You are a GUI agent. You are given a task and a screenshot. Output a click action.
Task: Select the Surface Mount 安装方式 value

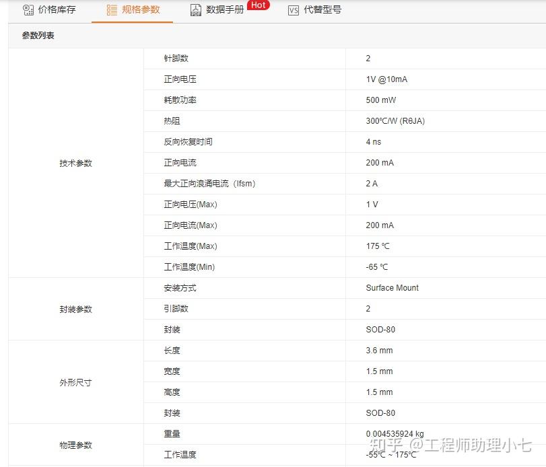(390, 287)
